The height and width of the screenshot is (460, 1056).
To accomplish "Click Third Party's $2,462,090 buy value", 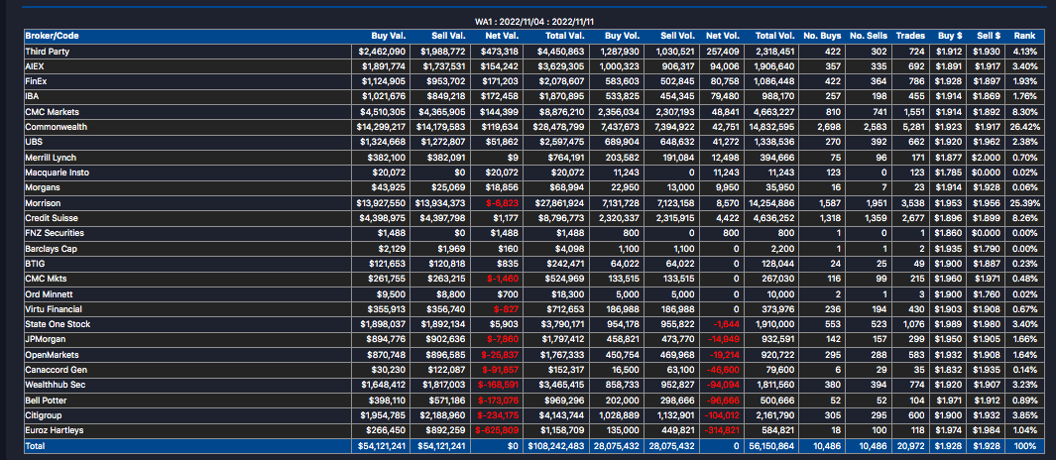I will 382,52.
